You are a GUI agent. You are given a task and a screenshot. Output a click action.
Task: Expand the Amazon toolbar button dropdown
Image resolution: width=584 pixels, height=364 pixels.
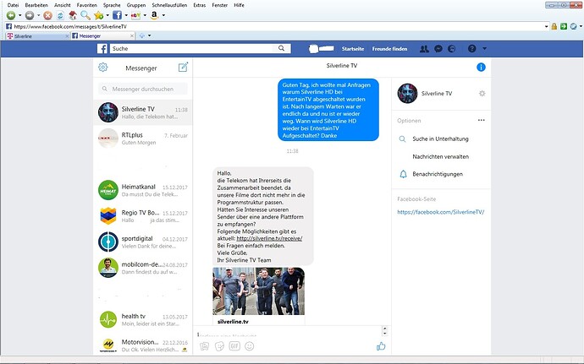coord(163,15)
